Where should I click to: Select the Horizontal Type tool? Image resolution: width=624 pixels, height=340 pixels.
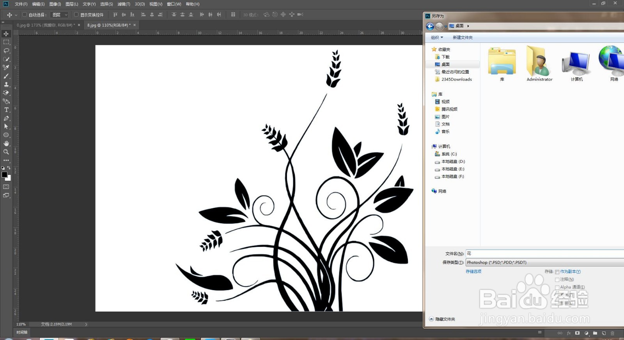(x=6, y=110)
